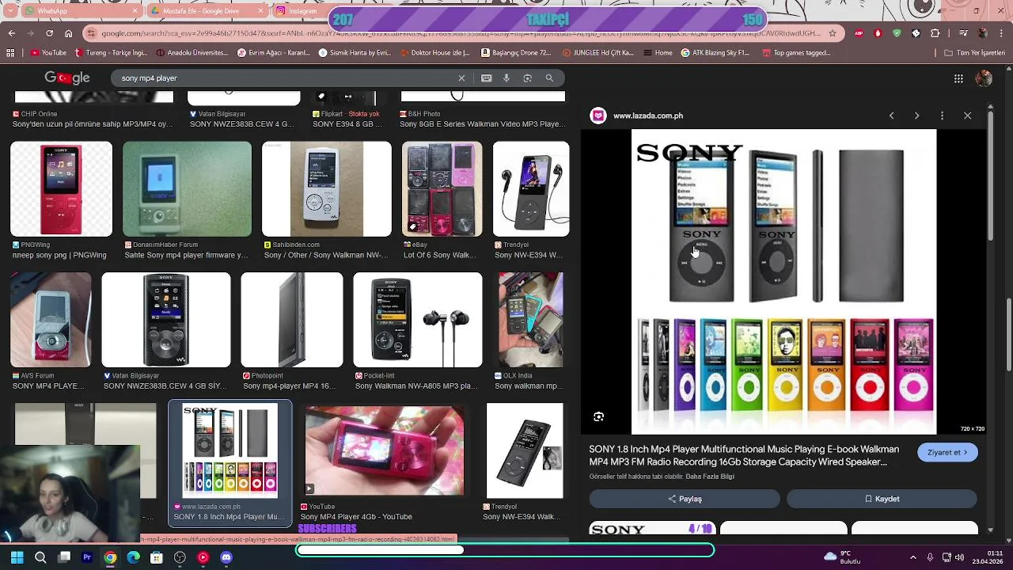Open the weather widget showing 9°C
The image size is (1013, 570).
(842, 557)
